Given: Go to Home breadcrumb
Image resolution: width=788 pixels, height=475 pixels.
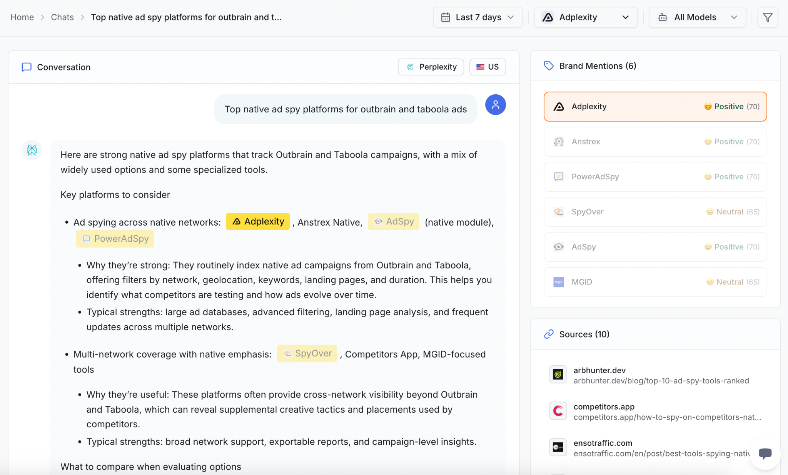Looking at the screenshot, I should tap(22, 17).
